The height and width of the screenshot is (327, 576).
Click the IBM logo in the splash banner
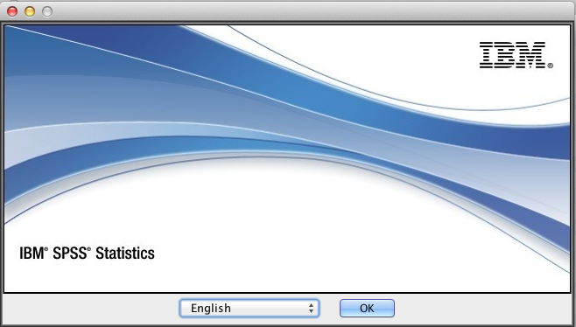pos(512,55)
